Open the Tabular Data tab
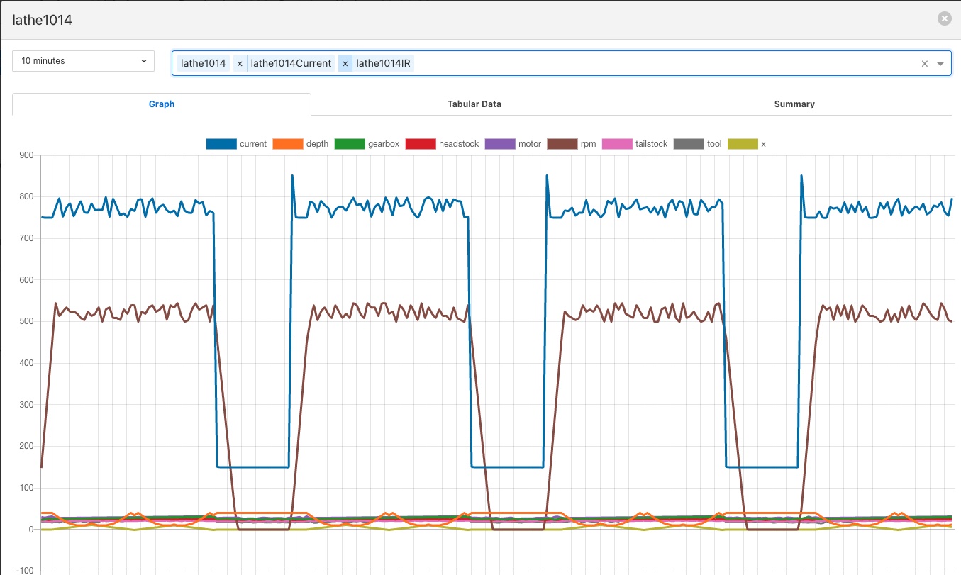 click(474, 104)
